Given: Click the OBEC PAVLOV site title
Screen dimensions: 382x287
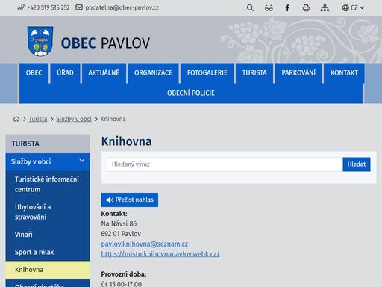Looking at the screenshot, I should [105, 43].
